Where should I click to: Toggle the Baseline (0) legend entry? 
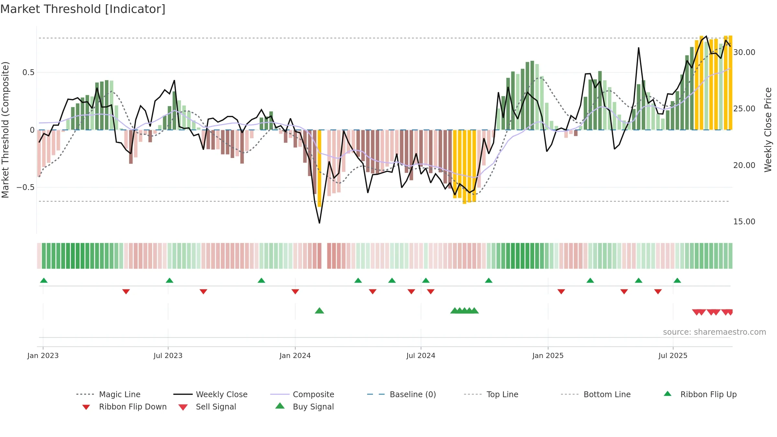(x=401, y=394)
